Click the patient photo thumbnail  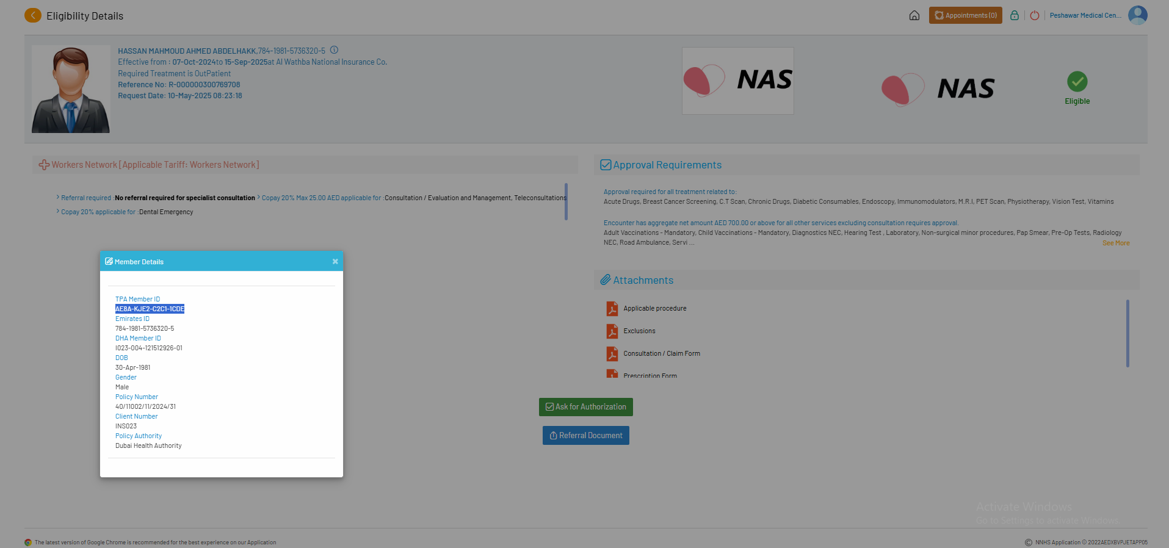click(x=71, y=89)
